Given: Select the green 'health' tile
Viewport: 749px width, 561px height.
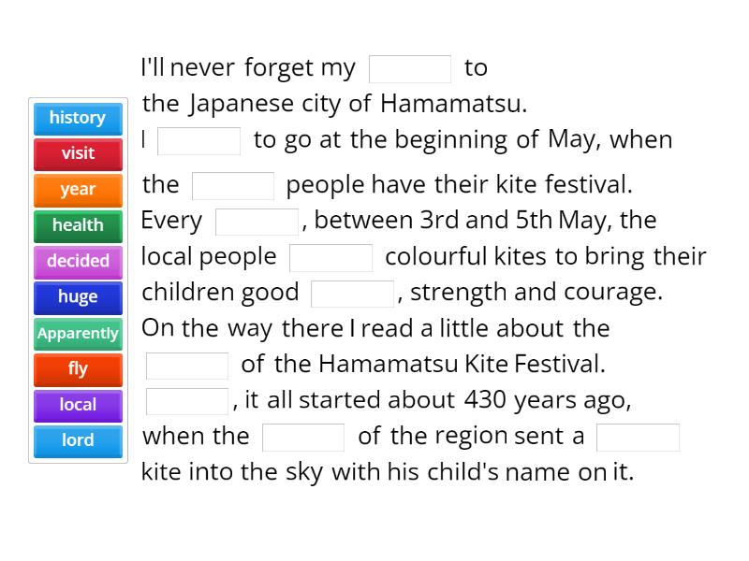Looking at the screenshot, I should point(78,226).
